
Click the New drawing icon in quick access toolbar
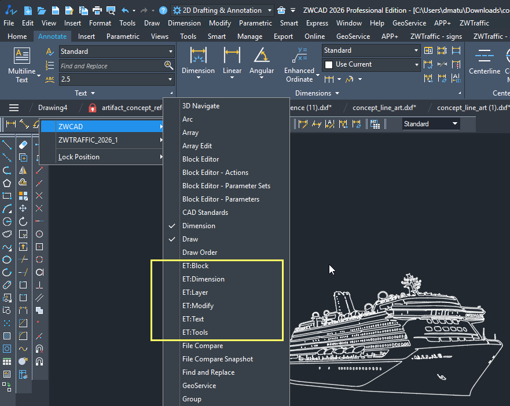coord(28,10)
